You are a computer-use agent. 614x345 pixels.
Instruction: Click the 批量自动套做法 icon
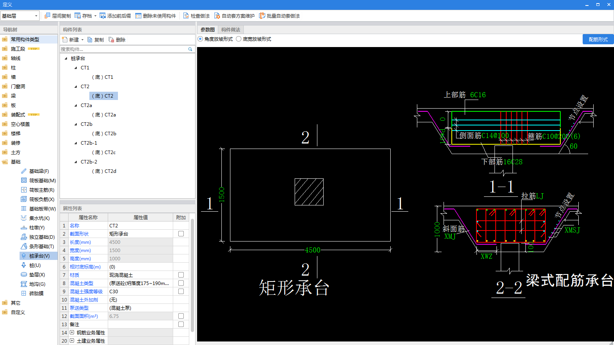click(x=262, y=16)
